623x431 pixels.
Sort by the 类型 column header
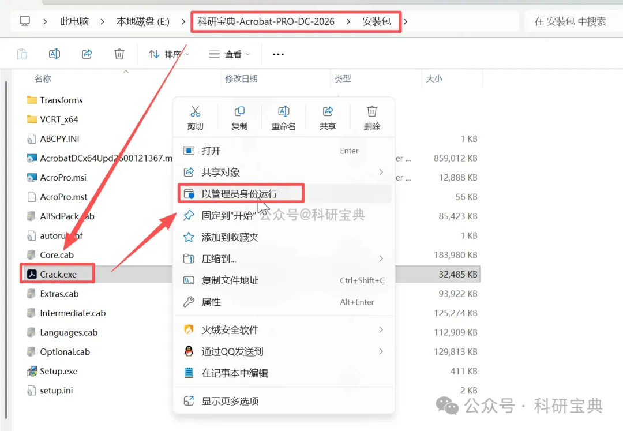[x=343, y=78]
